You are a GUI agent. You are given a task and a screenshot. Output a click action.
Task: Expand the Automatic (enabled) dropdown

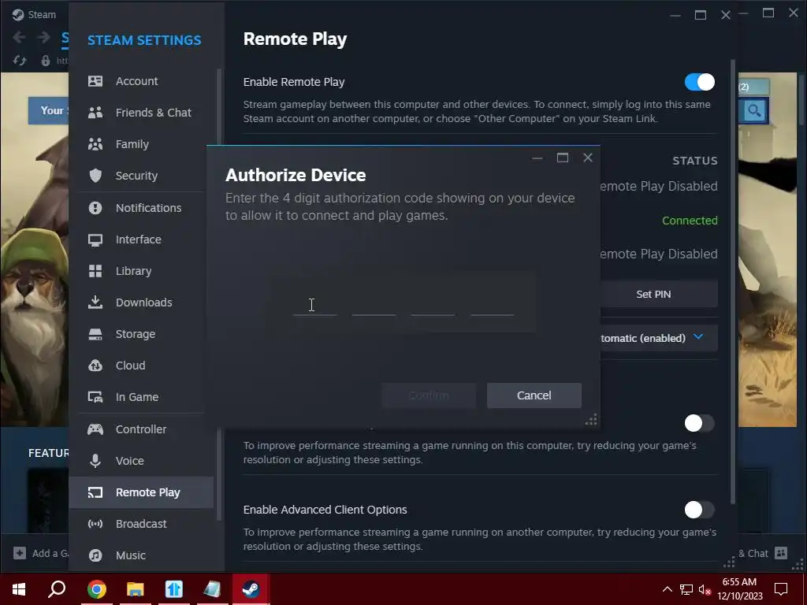(659, 338)
